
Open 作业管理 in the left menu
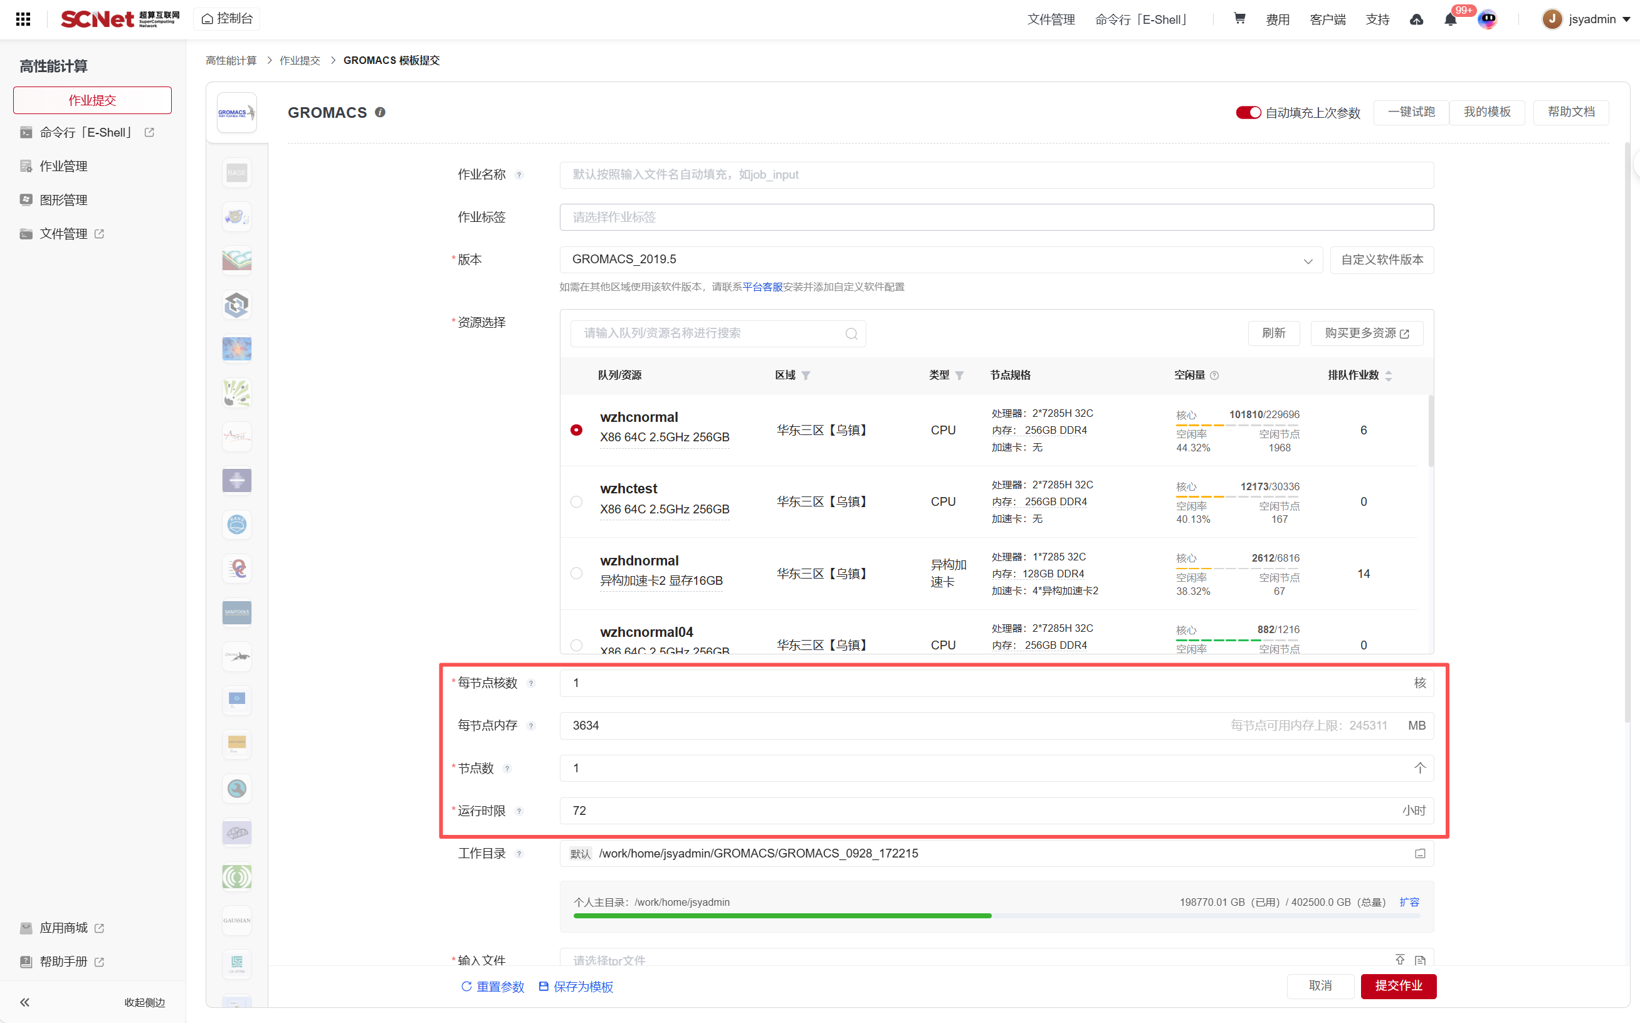pyautogui.click(x=63, y=167)
